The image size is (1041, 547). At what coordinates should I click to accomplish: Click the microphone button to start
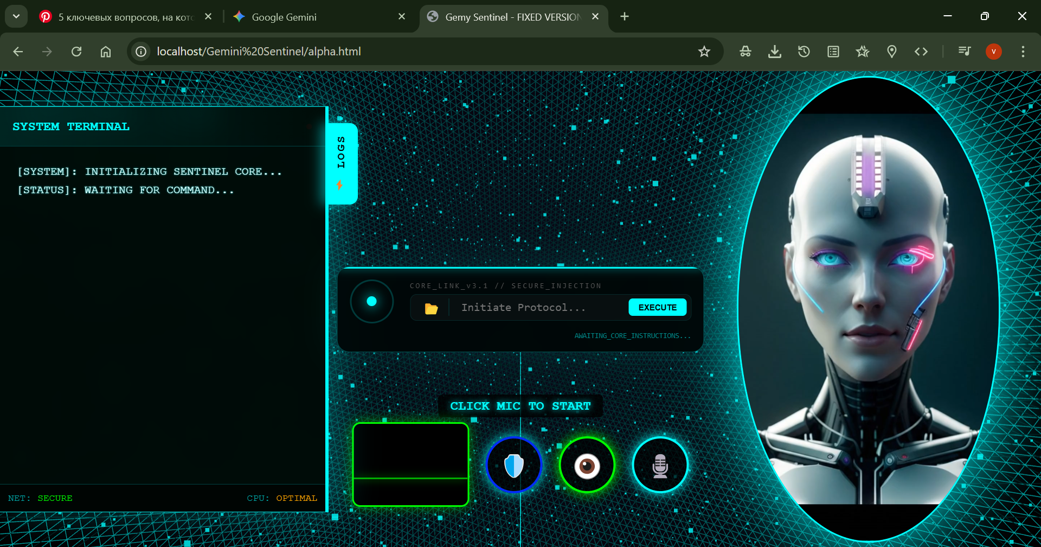660,465
